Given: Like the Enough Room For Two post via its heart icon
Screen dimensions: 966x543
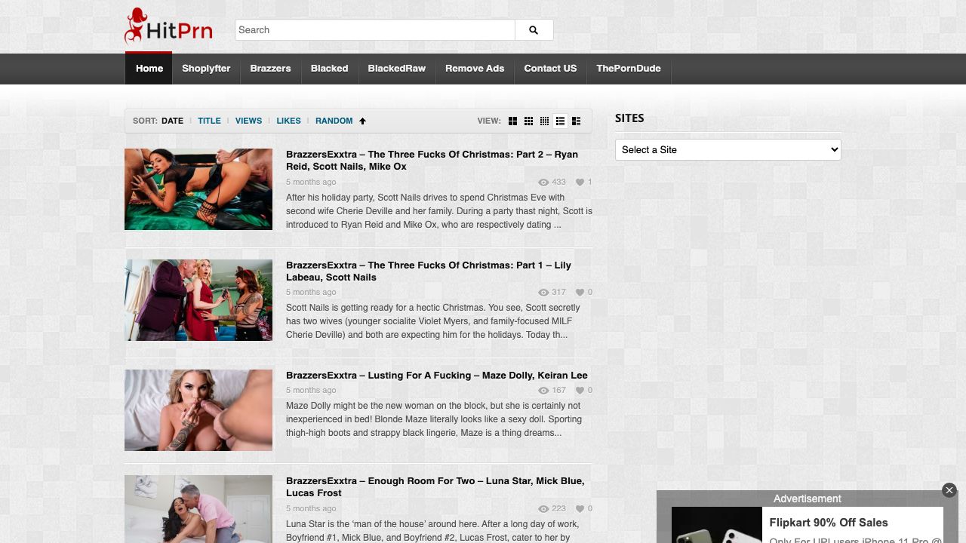Looking at the screenshot, I should click(x=580, y=509).
